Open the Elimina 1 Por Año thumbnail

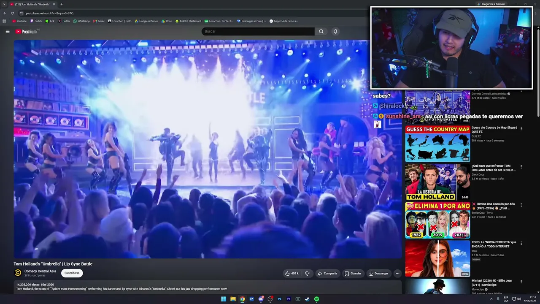click(x=437, y=220)
